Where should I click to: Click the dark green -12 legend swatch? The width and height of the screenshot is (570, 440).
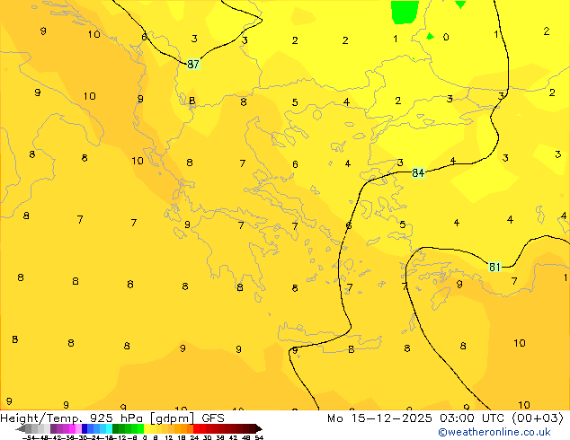116,428
